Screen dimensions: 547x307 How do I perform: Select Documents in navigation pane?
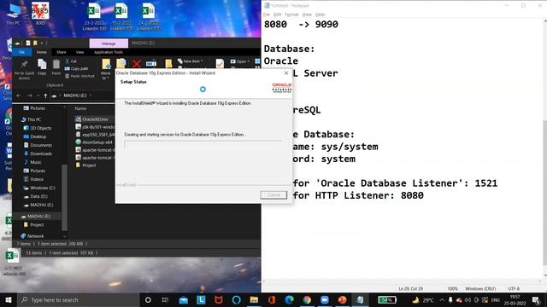[x=41, y=145]
